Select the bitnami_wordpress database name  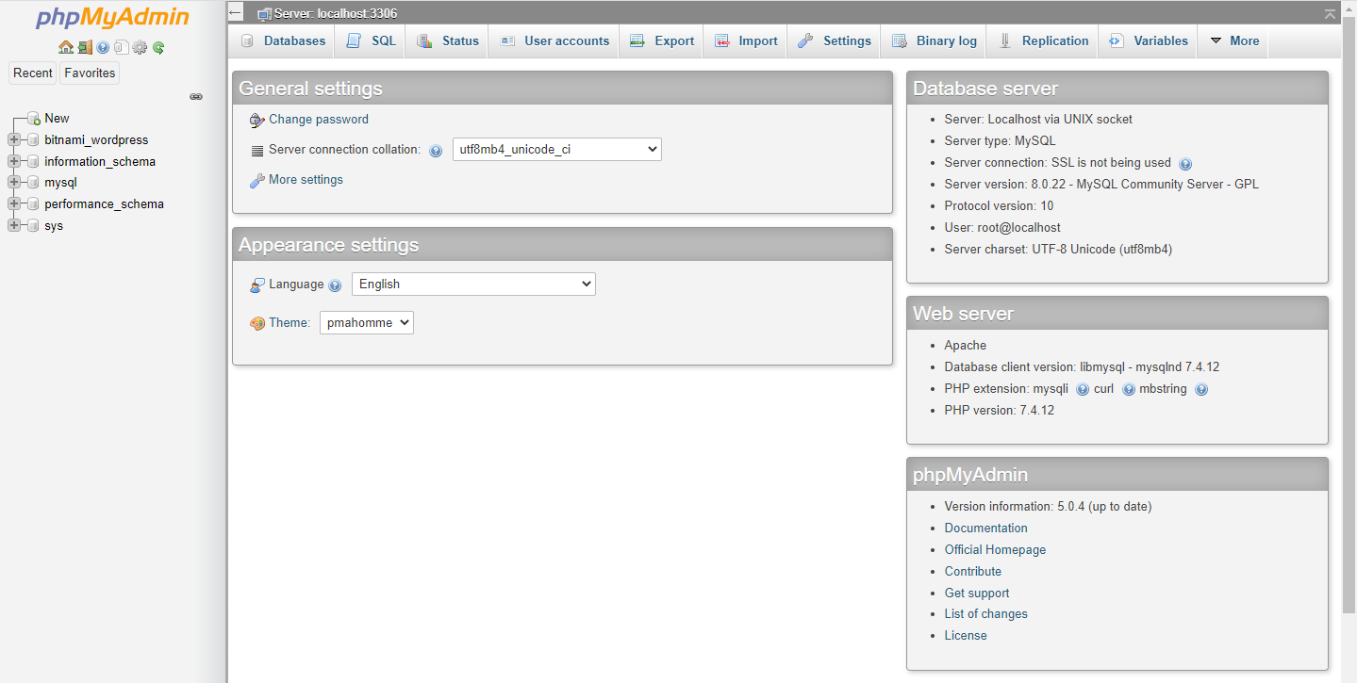[96, 140]
